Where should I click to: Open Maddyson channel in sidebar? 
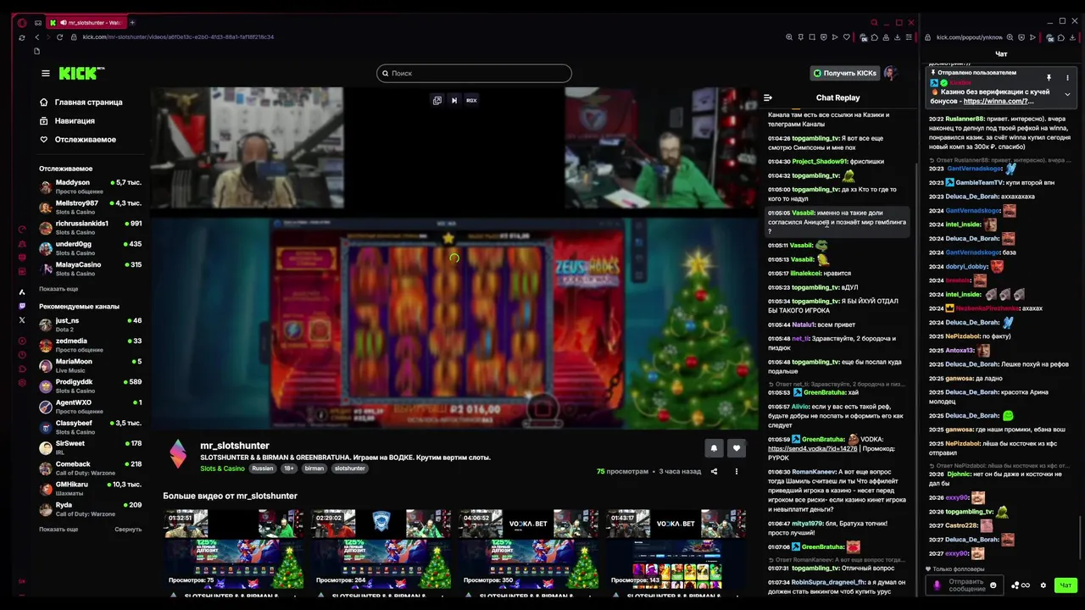[x=90, y=186]
